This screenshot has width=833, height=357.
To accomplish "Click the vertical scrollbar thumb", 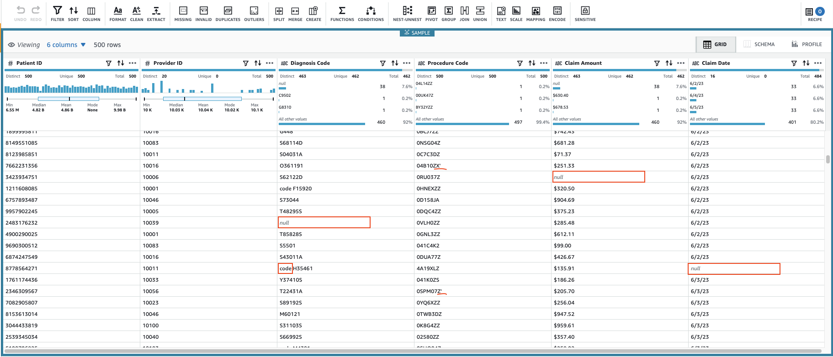I will click(828, 159).
